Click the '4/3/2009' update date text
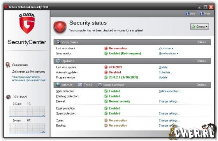The width and height of the screenshot is (218, 141). (x=115, y=67)
